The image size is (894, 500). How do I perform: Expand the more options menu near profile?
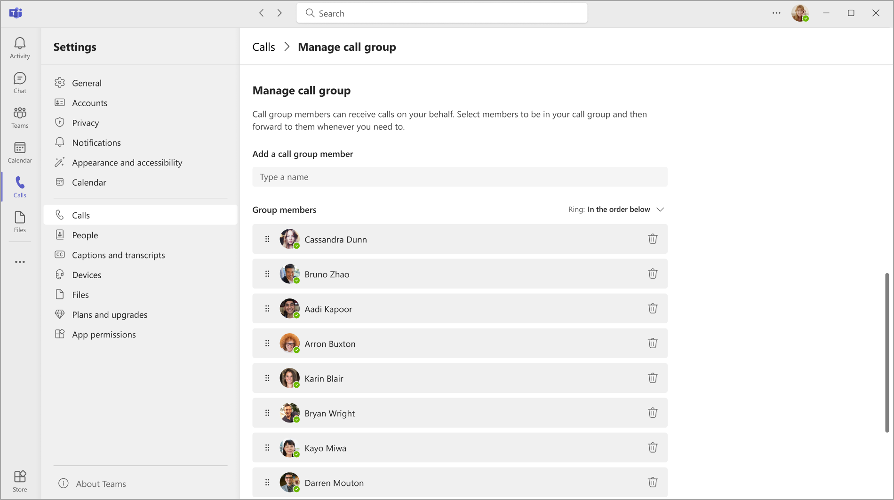776,13
